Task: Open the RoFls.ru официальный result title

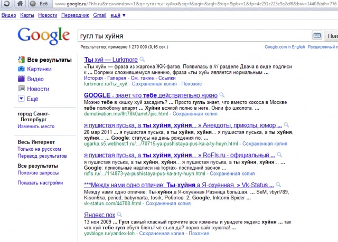Action: point(180,155)
